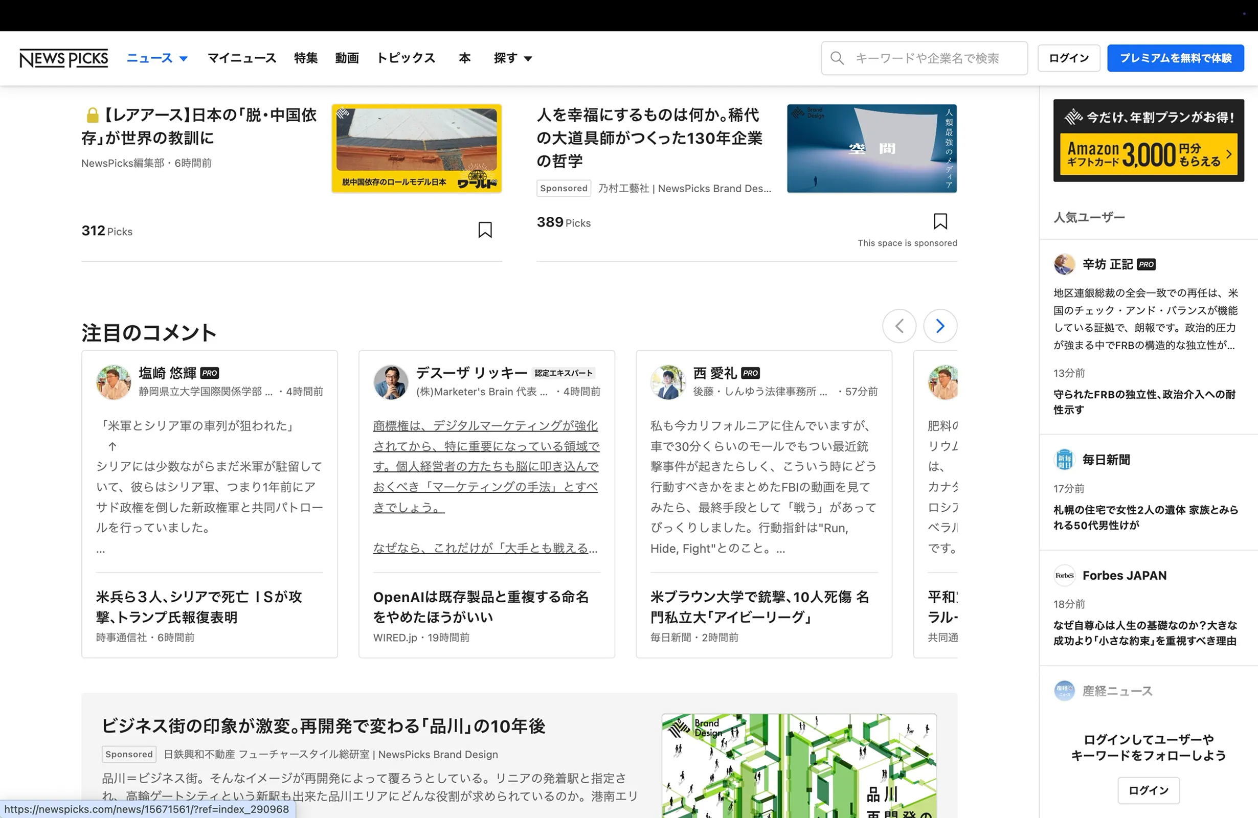The image size is (1258, 818).
Task: Expand the 探す dropdown
Action: click(x=513, y=58)
